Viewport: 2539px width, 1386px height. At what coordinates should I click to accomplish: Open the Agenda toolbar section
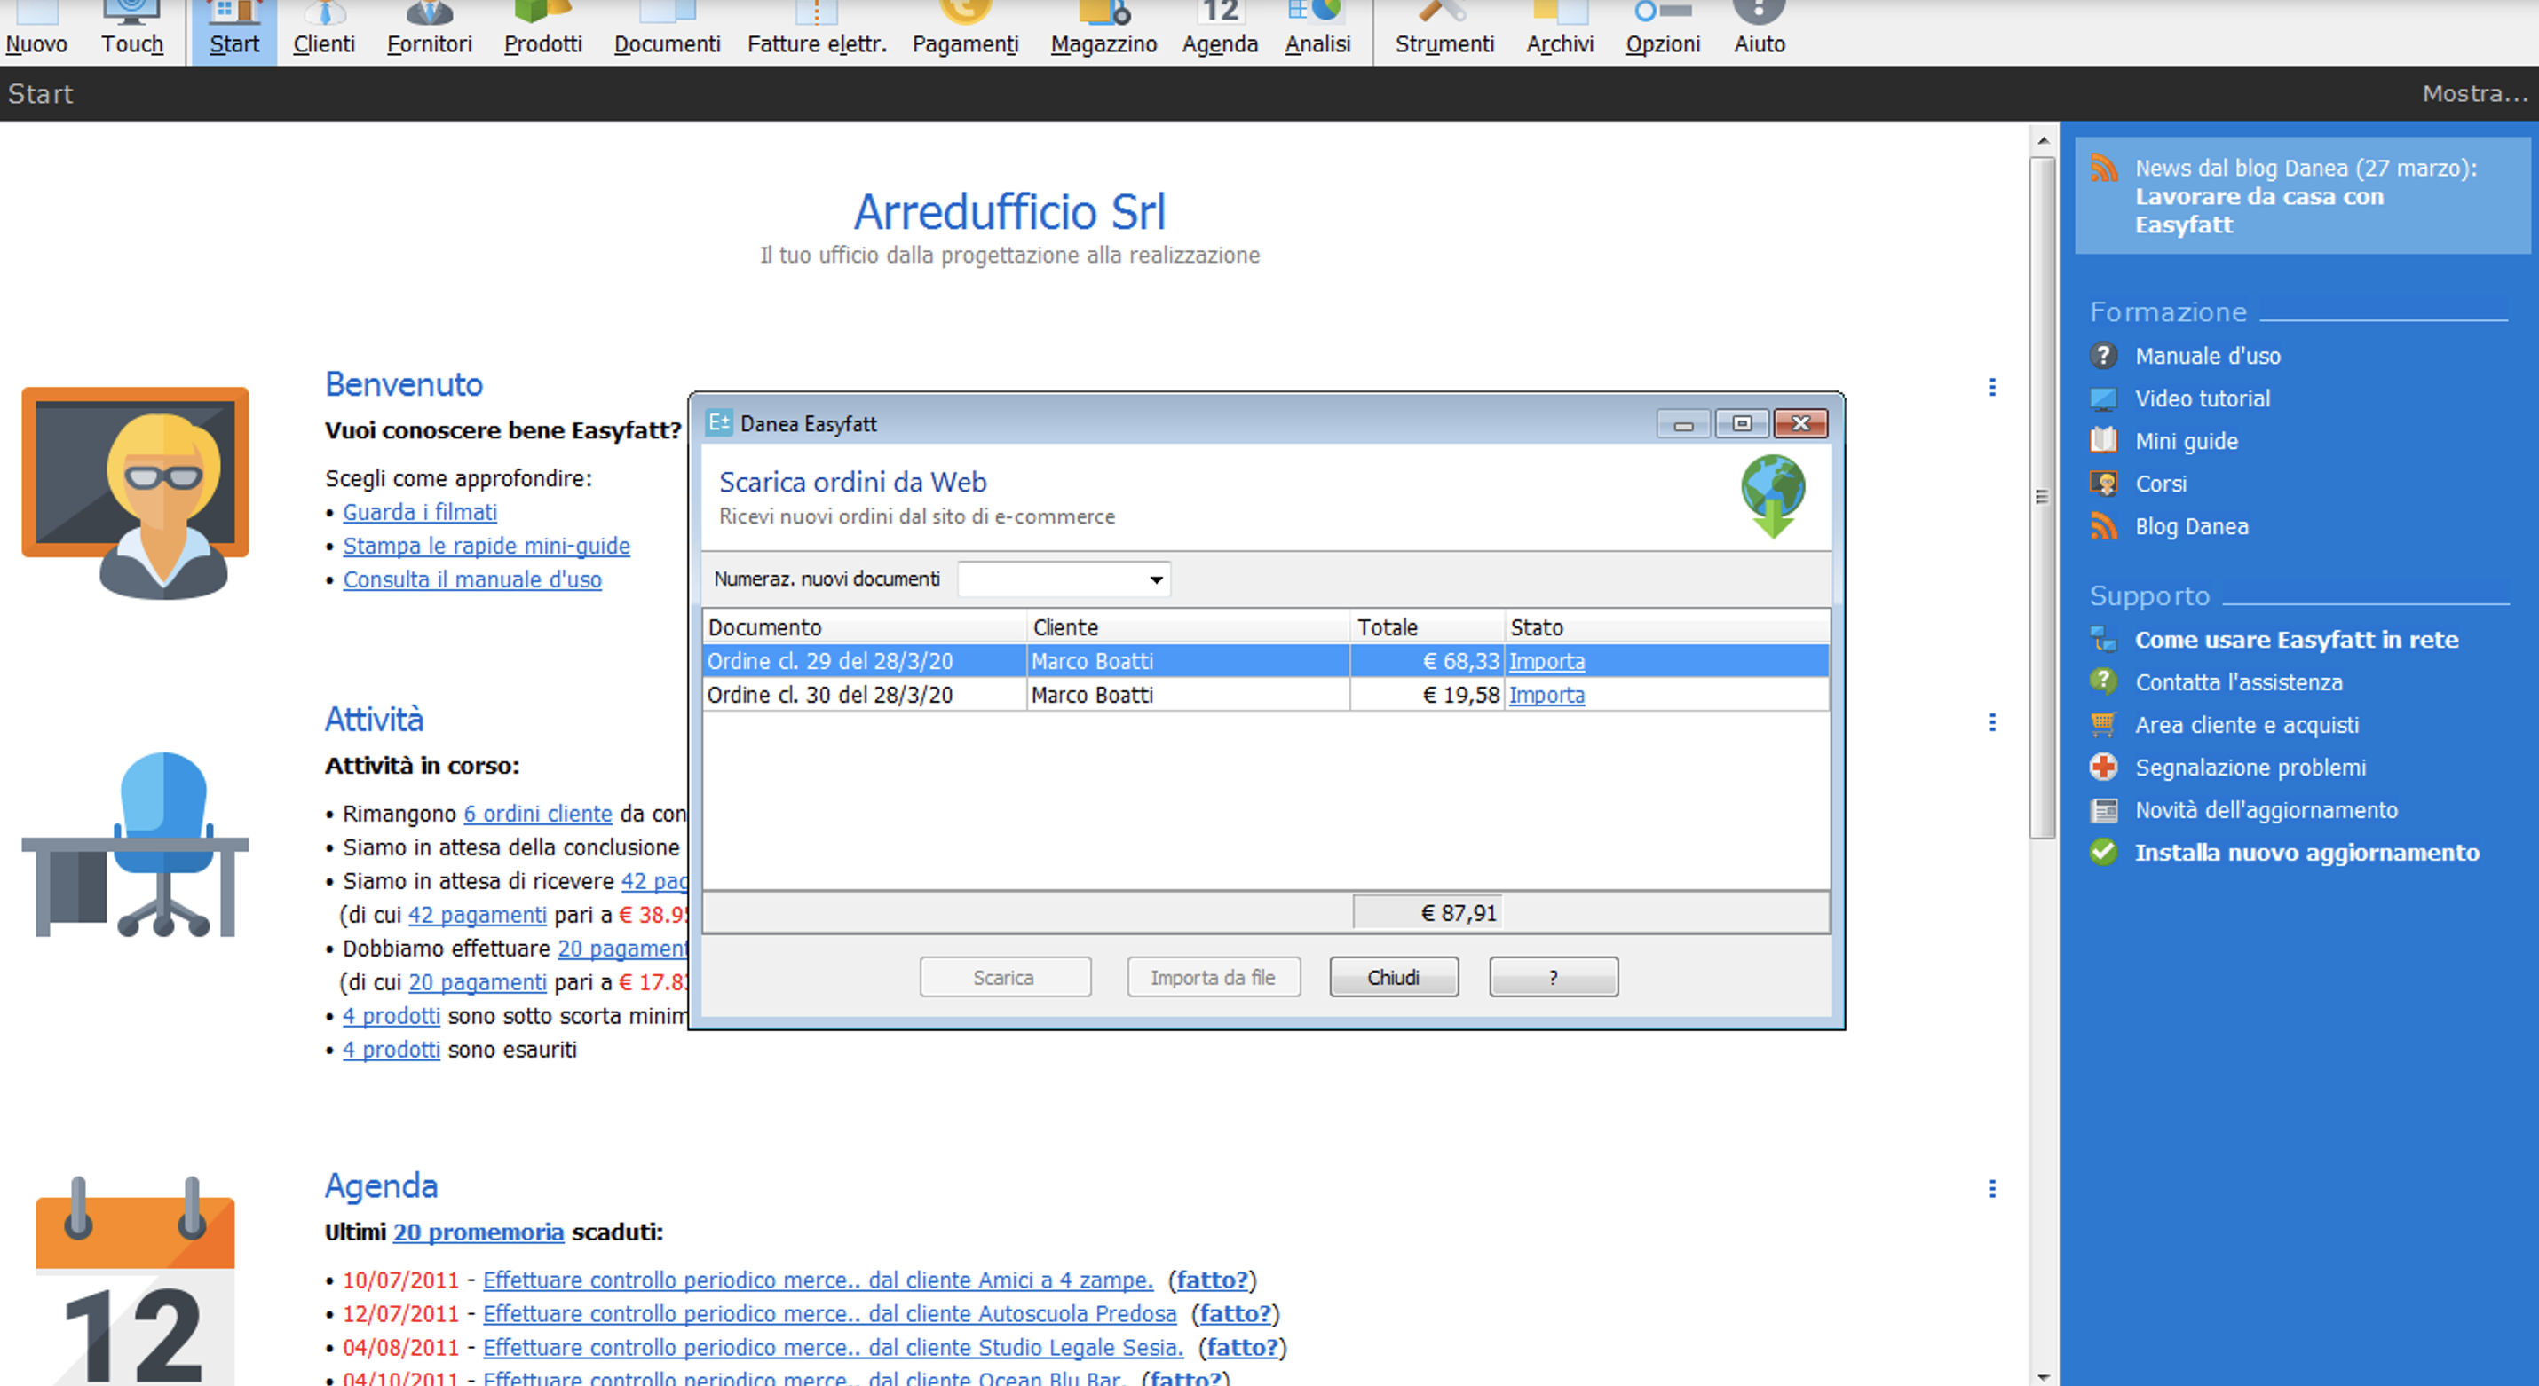coord(1219,32)
